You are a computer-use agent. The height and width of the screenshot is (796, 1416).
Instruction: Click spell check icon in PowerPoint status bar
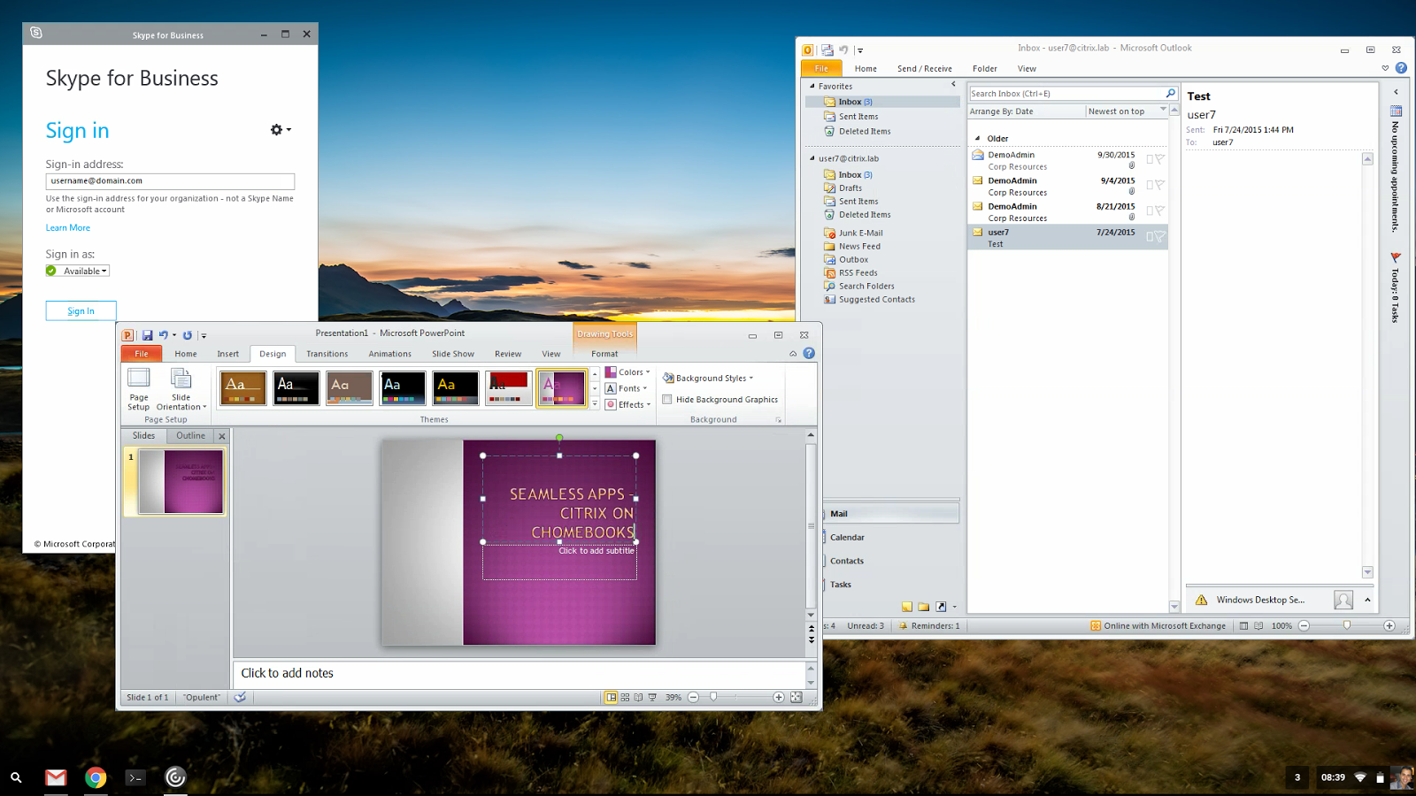[x=240, y=697]
